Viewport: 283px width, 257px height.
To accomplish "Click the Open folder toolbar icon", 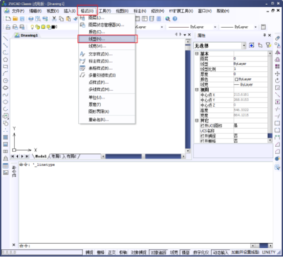I will (15, 18).
